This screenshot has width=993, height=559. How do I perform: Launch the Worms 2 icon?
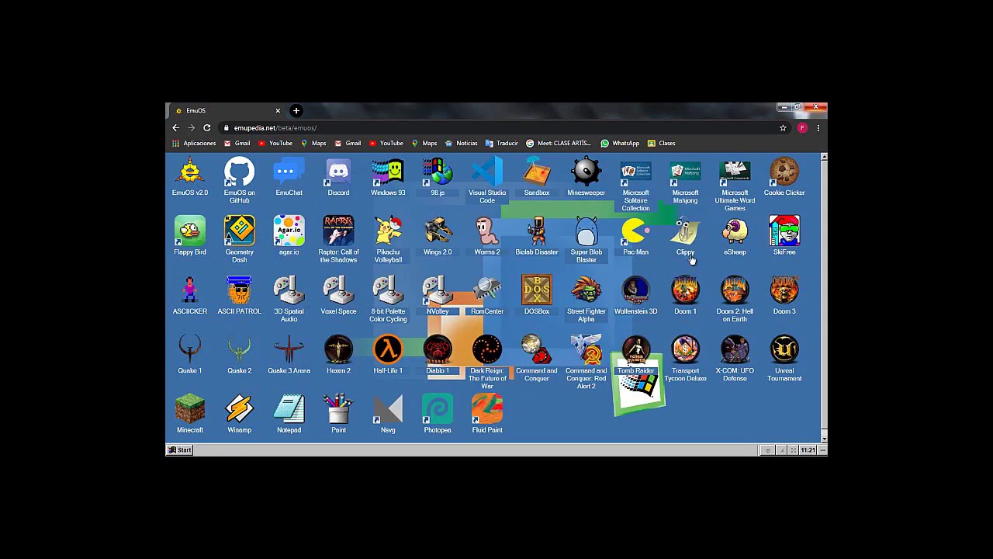pyautogui.click(x=487, y=236)
